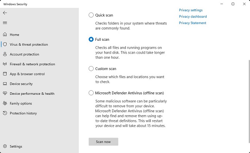Select the Full scan radio button
The image size is (250, 153).
91,39
